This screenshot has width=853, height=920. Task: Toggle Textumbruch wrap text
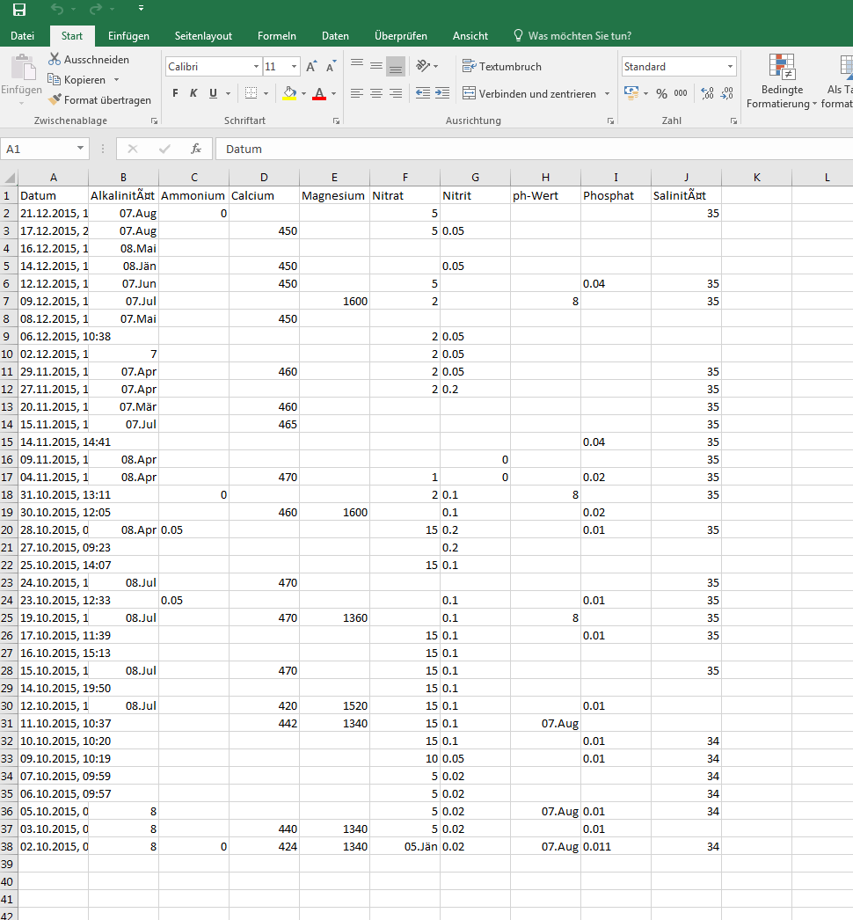(x=502, y=66)
